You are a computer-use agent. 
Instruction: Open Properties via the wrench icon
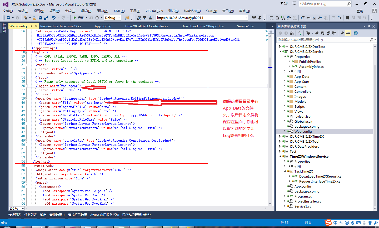point(342,33)
